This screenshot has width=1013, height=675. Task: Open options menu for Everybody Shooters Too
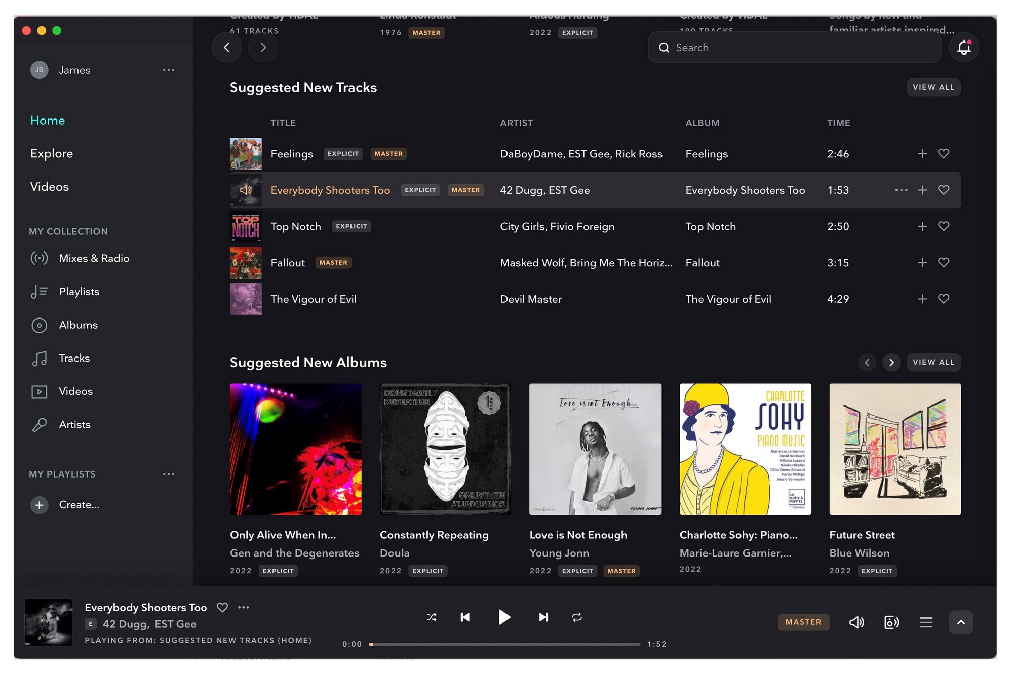tap(901, 190)
